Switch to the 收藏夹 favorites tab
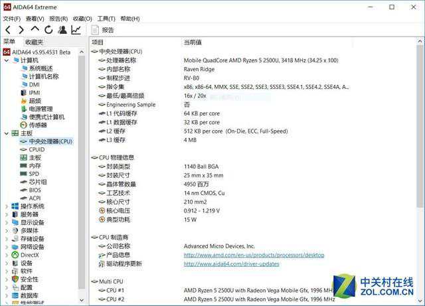This screenshot has height=306, width=425. pos(34,42)
